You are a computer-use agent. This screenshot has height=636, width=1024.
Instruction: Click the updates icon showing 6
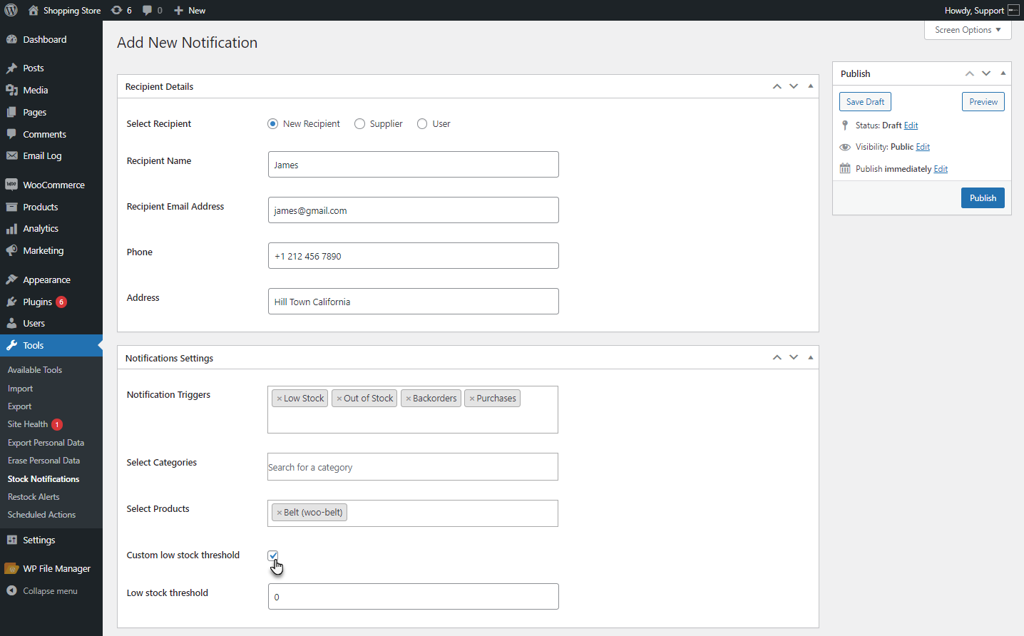coord(117,10)
